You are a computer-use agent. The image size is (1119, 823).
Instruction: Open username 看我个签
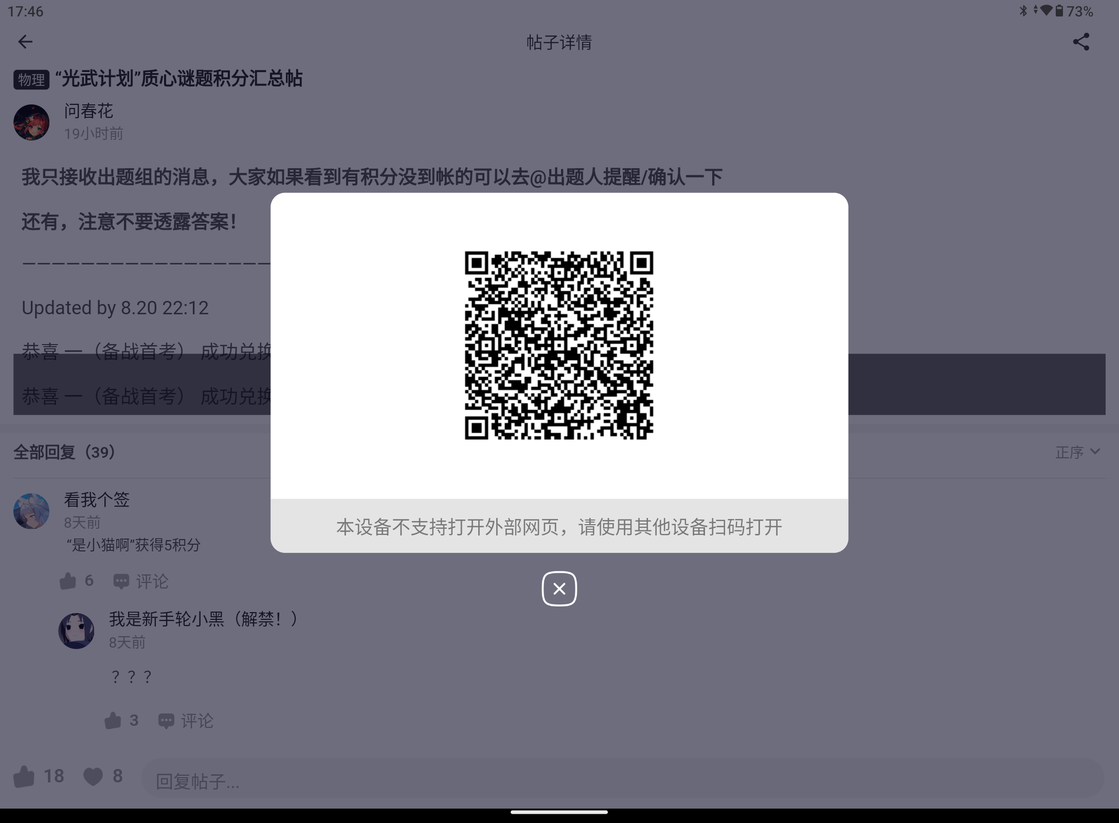(x=97, y=499)
